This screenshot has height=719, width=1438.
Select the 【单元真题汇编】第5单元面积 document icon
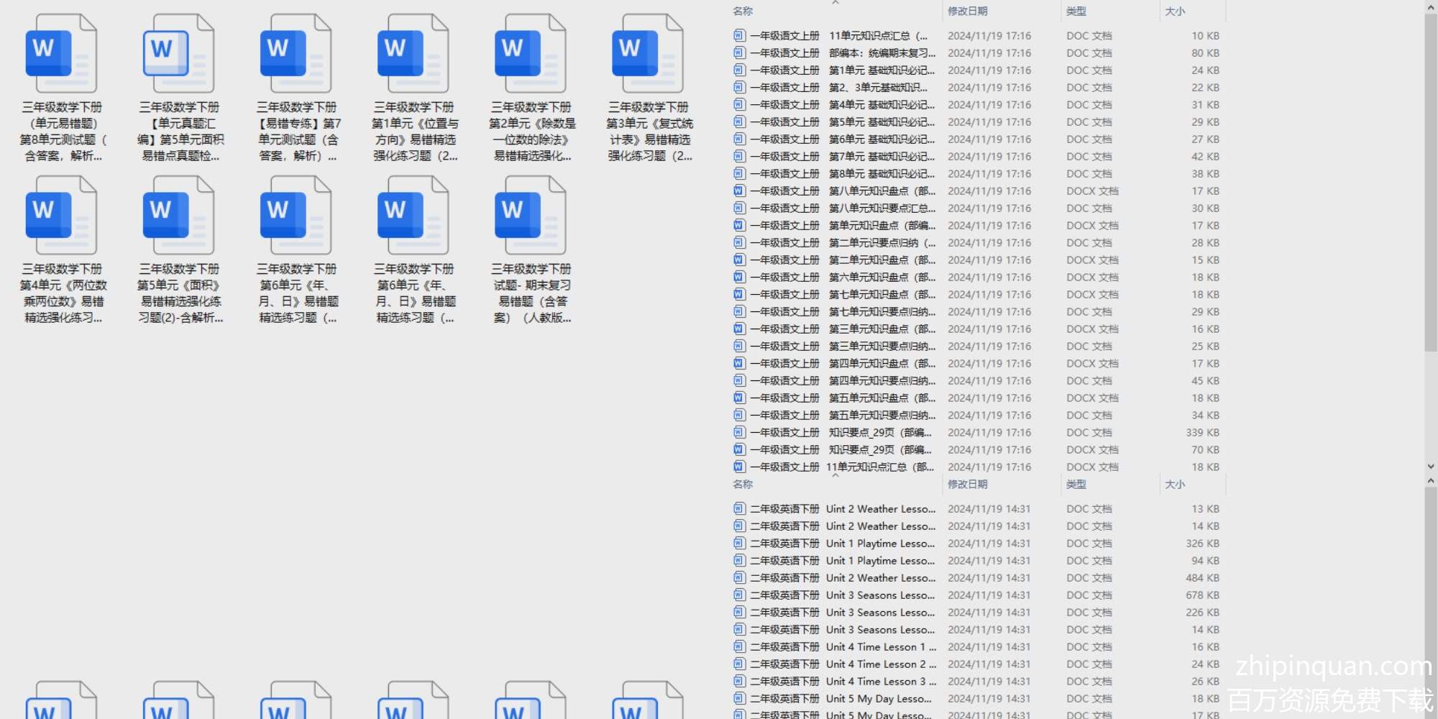[x=178, y=54]
